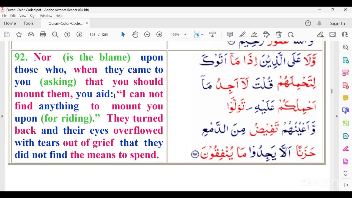Zoom out with the minus button
Image resolution: width=352 pixels, height=198 pixels.
(x=147, y=35)
